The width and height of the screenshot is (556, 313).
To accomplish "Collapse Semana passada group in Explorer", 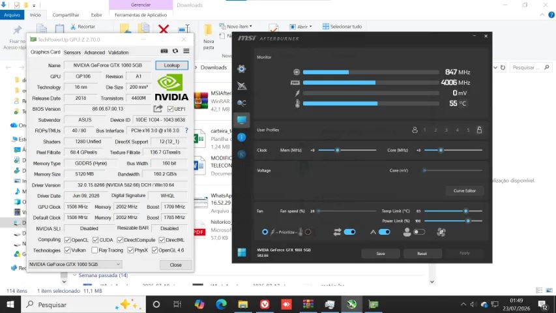I will tap(75, 275).
